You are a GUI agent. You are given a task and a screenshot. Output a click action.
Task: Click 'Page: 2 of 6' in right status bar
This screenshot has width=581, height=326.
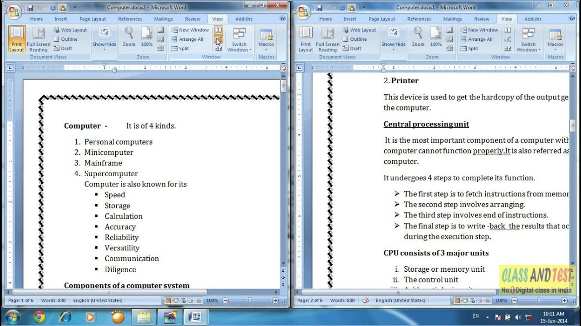[x=310, y=300]
